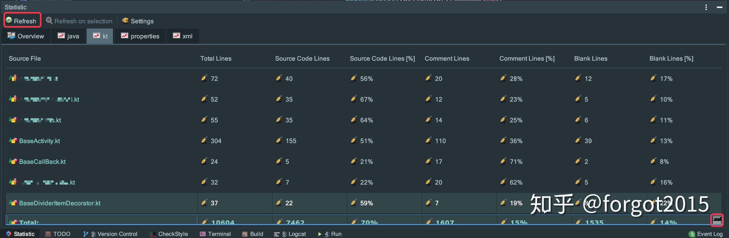Sort by Source Code Lines column header

302,59
